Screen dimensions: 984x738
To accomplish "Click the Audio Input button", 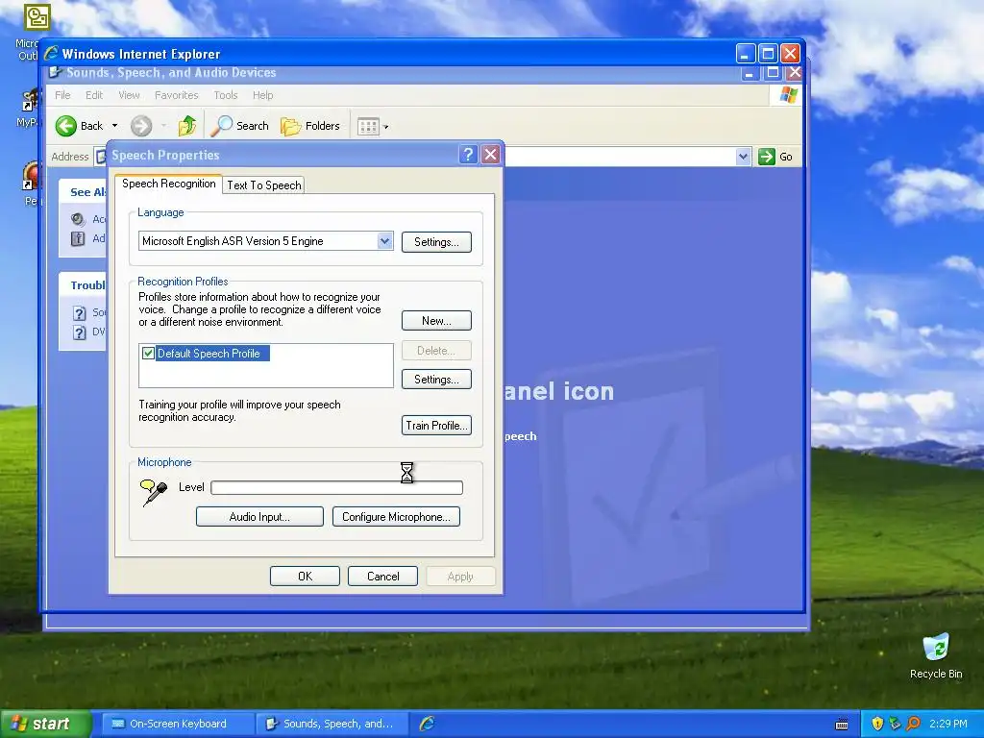I will tap(259, 516).
